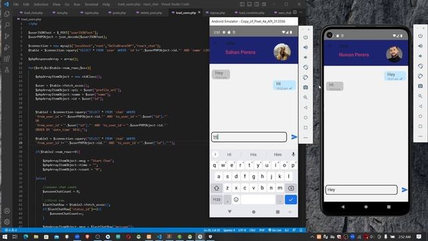Expand the keyboard suggestion strip chevron
Image resolution: width=428 pixels, height=241 pixels.
click(x=215, y=155)
